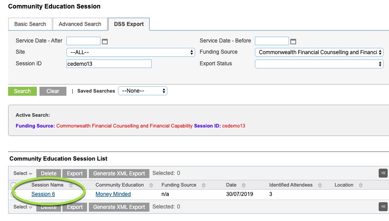Viewport: 389px width, 221px height.
Task: Open the Session 6 link
Action: point(43,194)
